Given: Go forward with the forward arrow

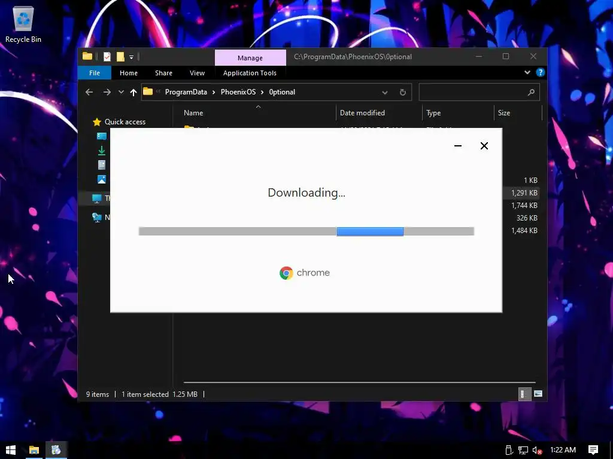Looking at the screenshot, I should (107, 92).
